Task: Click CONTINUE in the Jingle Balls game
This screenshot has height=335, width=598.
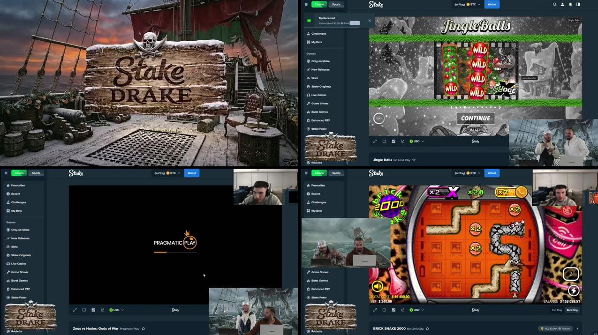Action: pos(476,119)
